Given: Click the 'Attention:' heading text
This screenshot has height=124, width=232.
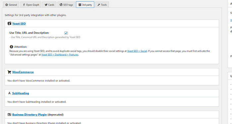Looking at the screenshot, I should pyautogui.click(x=21, y=47).
